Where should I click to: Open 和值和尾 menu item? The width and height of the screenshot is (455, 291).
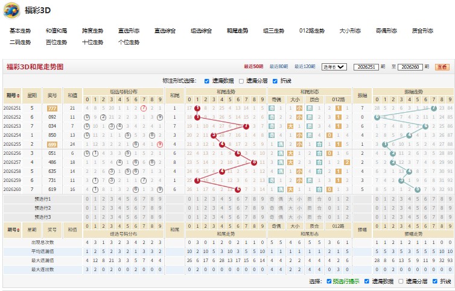pos(56,31)
